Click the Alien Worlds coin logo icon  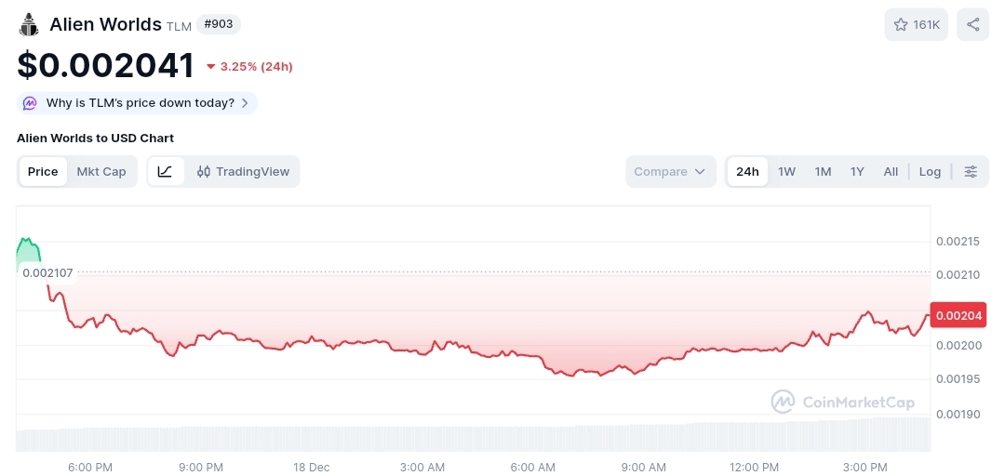(29, 24)
